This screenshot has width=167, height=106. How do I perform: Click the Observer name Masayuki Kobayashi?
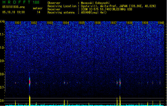95,3
